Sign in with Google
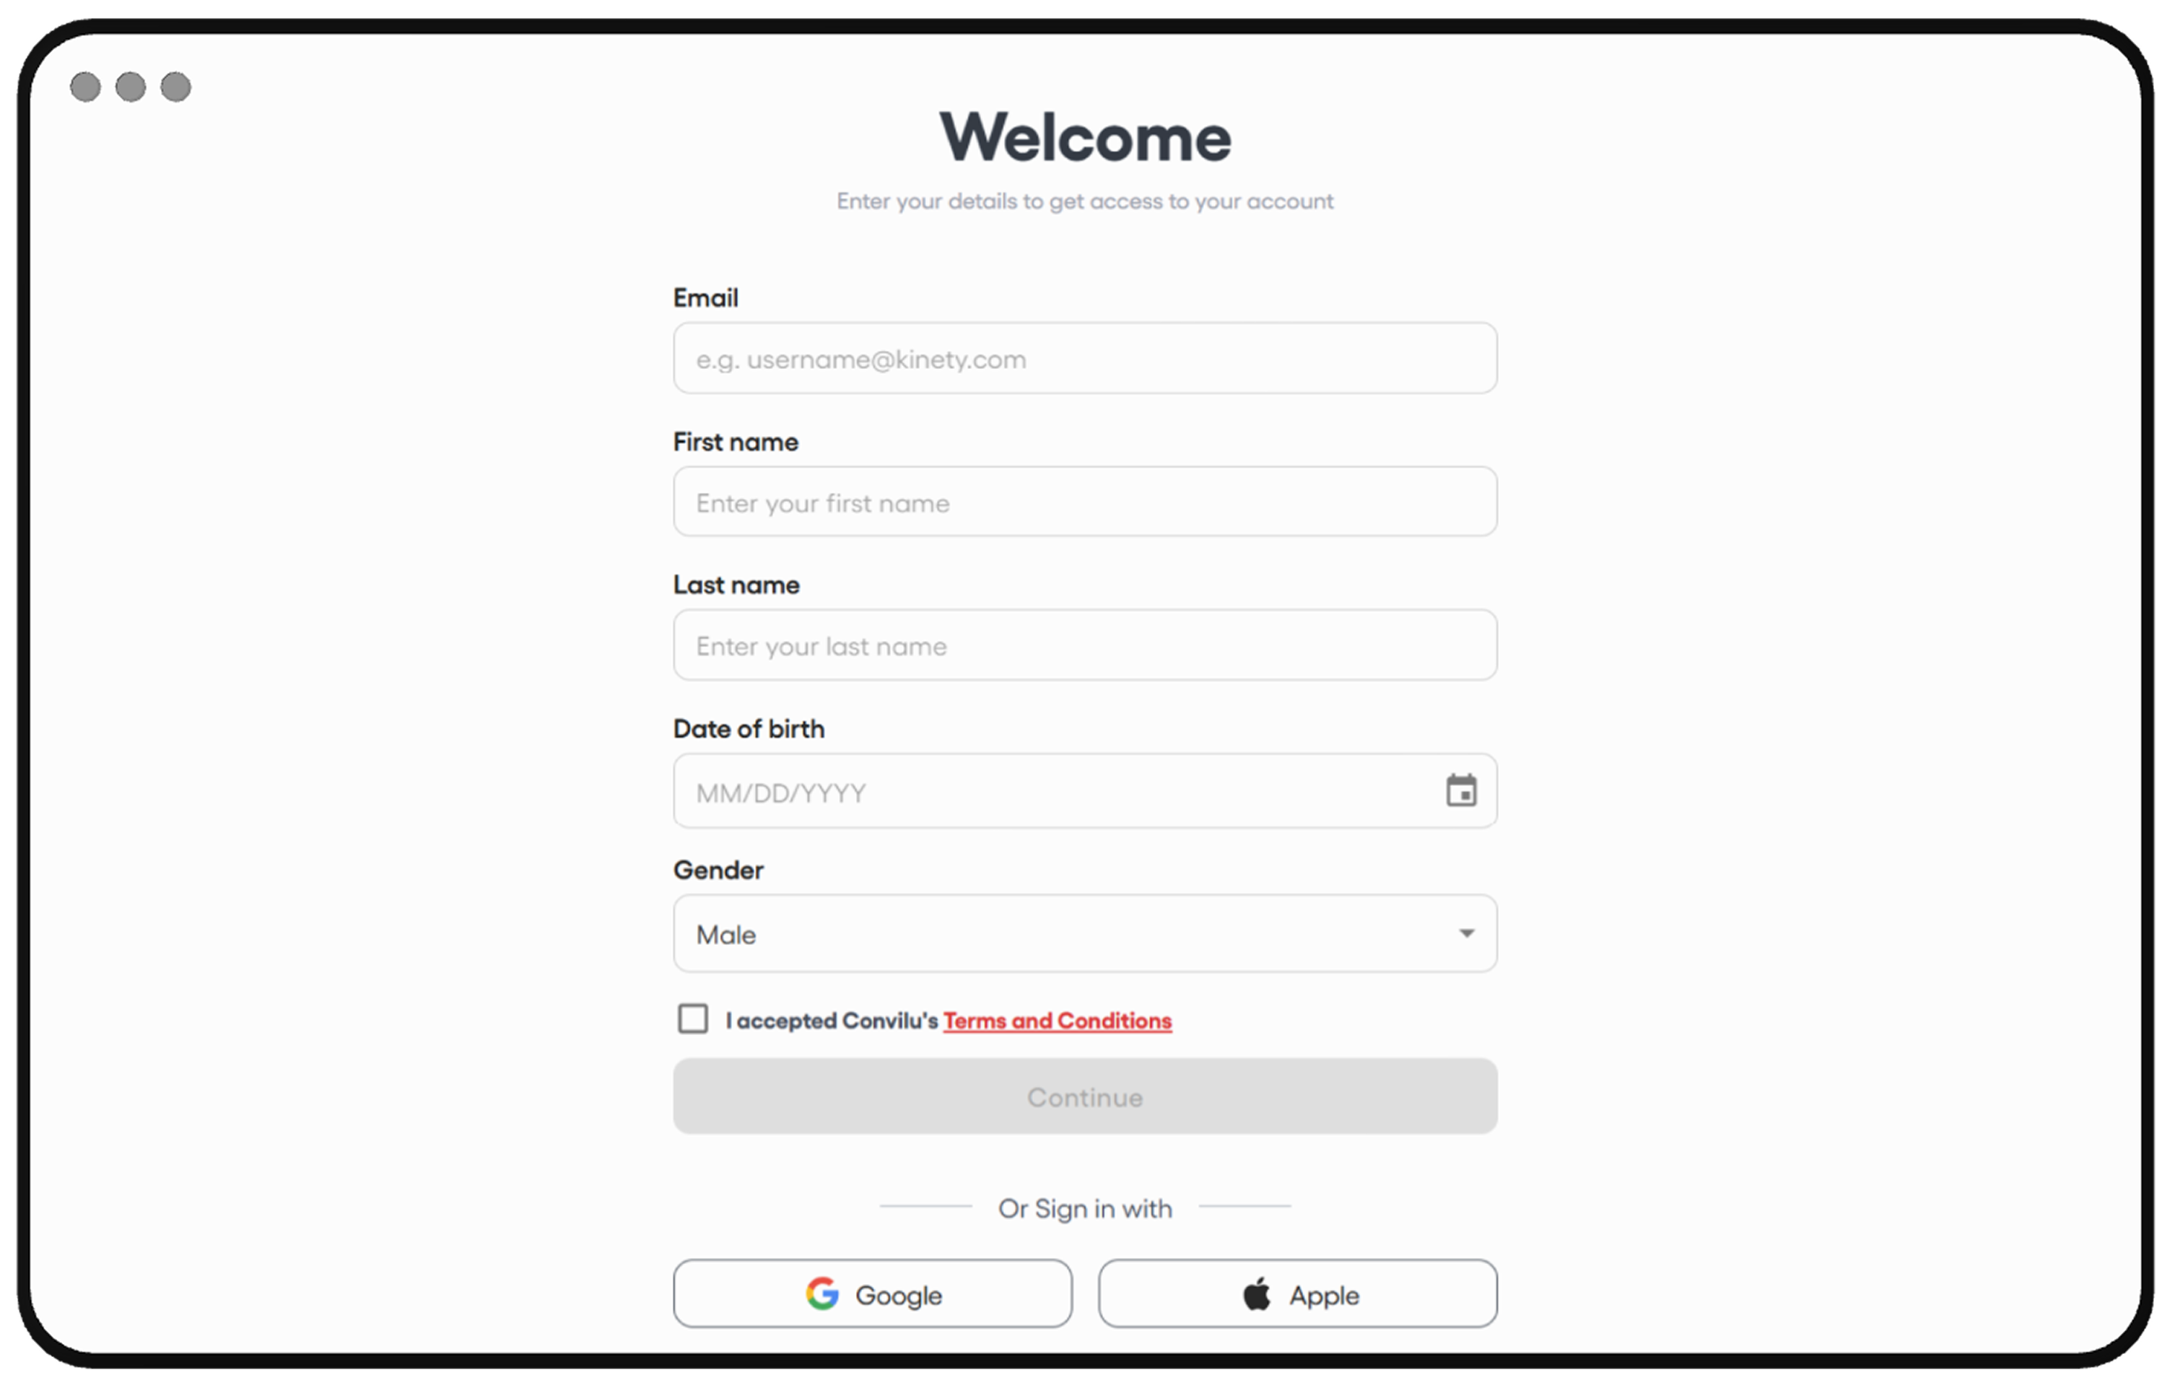The image size is (2175, 1388). point(873,1294)
